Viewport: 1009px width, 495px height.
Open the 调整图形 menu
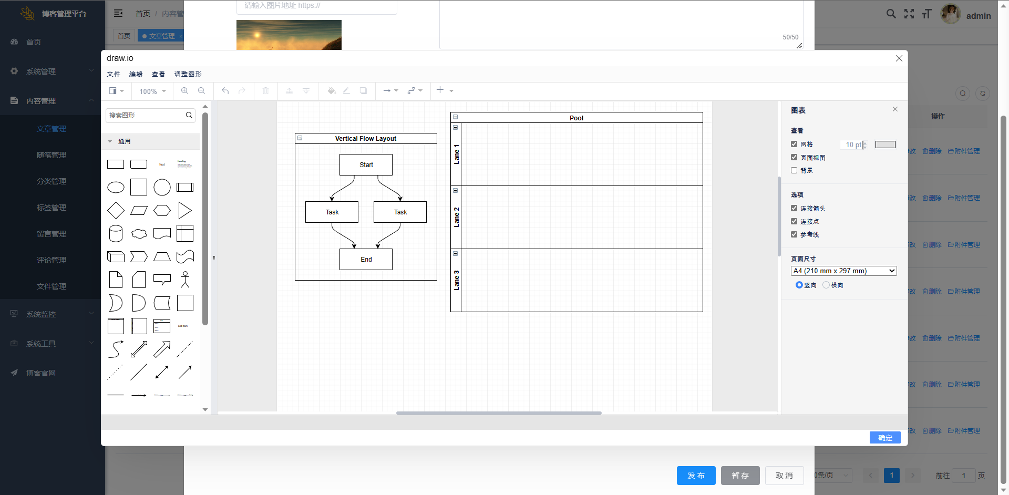(188, 74)
